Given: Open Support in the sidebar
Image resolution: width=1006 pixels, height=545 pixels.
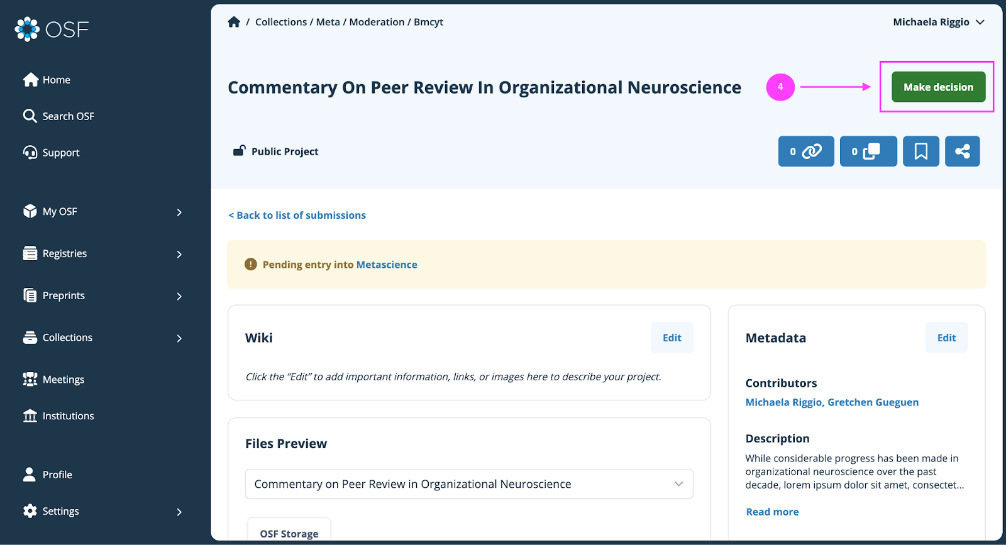Looking at the screenshot, I should point(51,153).
